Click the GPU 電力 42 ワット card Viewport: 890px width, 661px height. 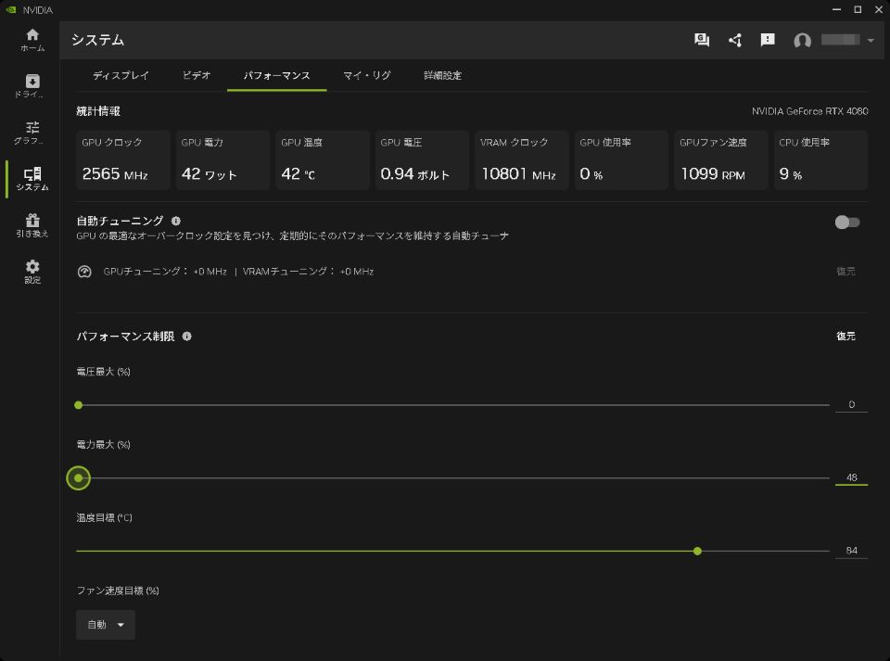point(222,160)
